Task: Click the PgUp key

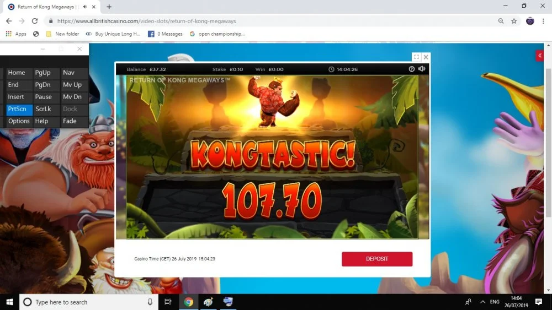Action: [x=46, y=73]
